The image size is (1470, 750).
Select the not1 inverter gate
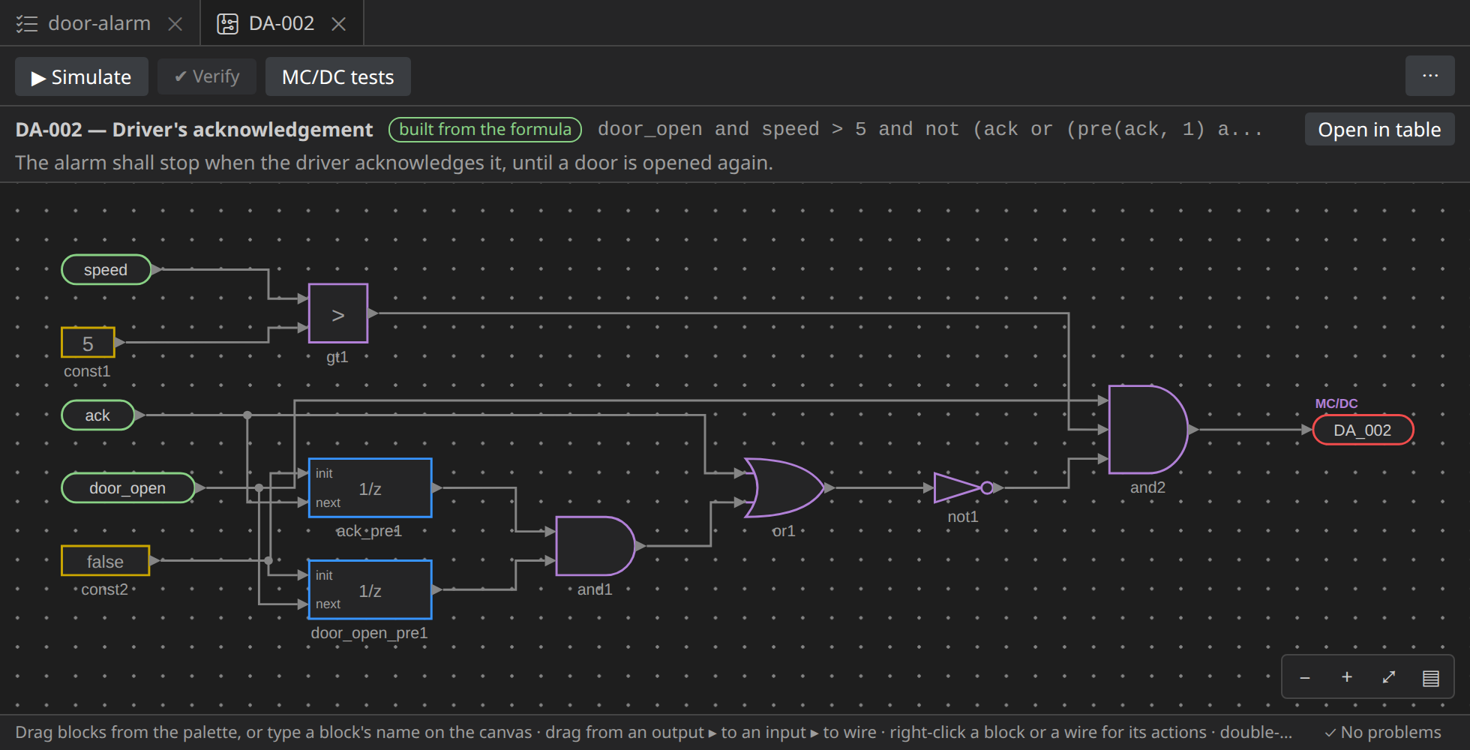tap(962, 487)
